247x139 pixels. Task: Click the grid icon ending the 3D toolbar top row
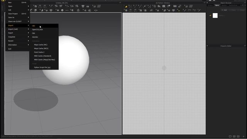(x=99, y=6)
